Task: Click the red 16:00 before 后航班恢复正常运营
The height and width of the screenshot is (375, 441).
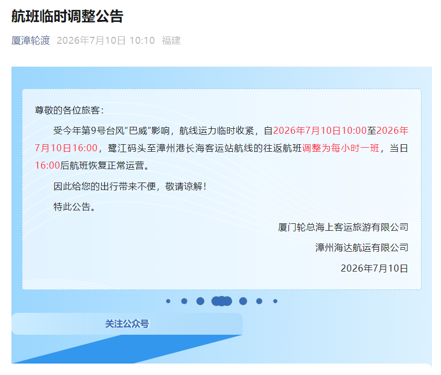Action: click(x=47, y=166)
